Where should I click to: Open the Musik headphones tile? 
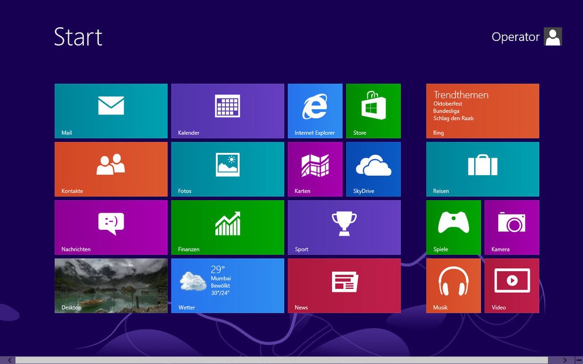click(x=453, y=286)
